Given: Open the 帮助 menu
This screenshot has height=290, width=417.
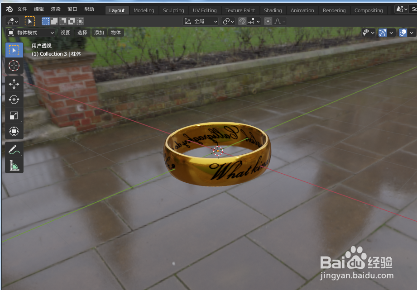Looking at the screenshot, I should pyautogui.click(x=89, y=10).
